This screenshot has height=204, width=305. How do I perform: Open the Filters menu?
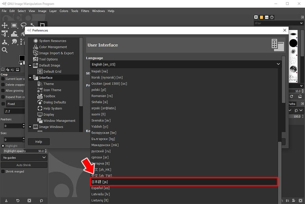click(x=85, y=11)
